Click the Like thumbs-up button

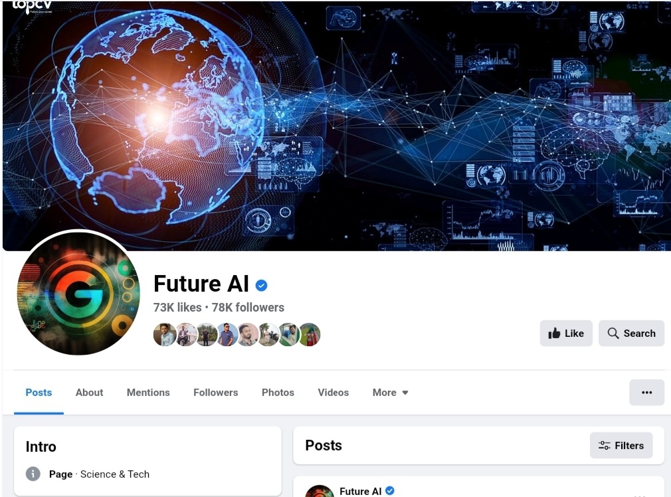tap(566, 333)
